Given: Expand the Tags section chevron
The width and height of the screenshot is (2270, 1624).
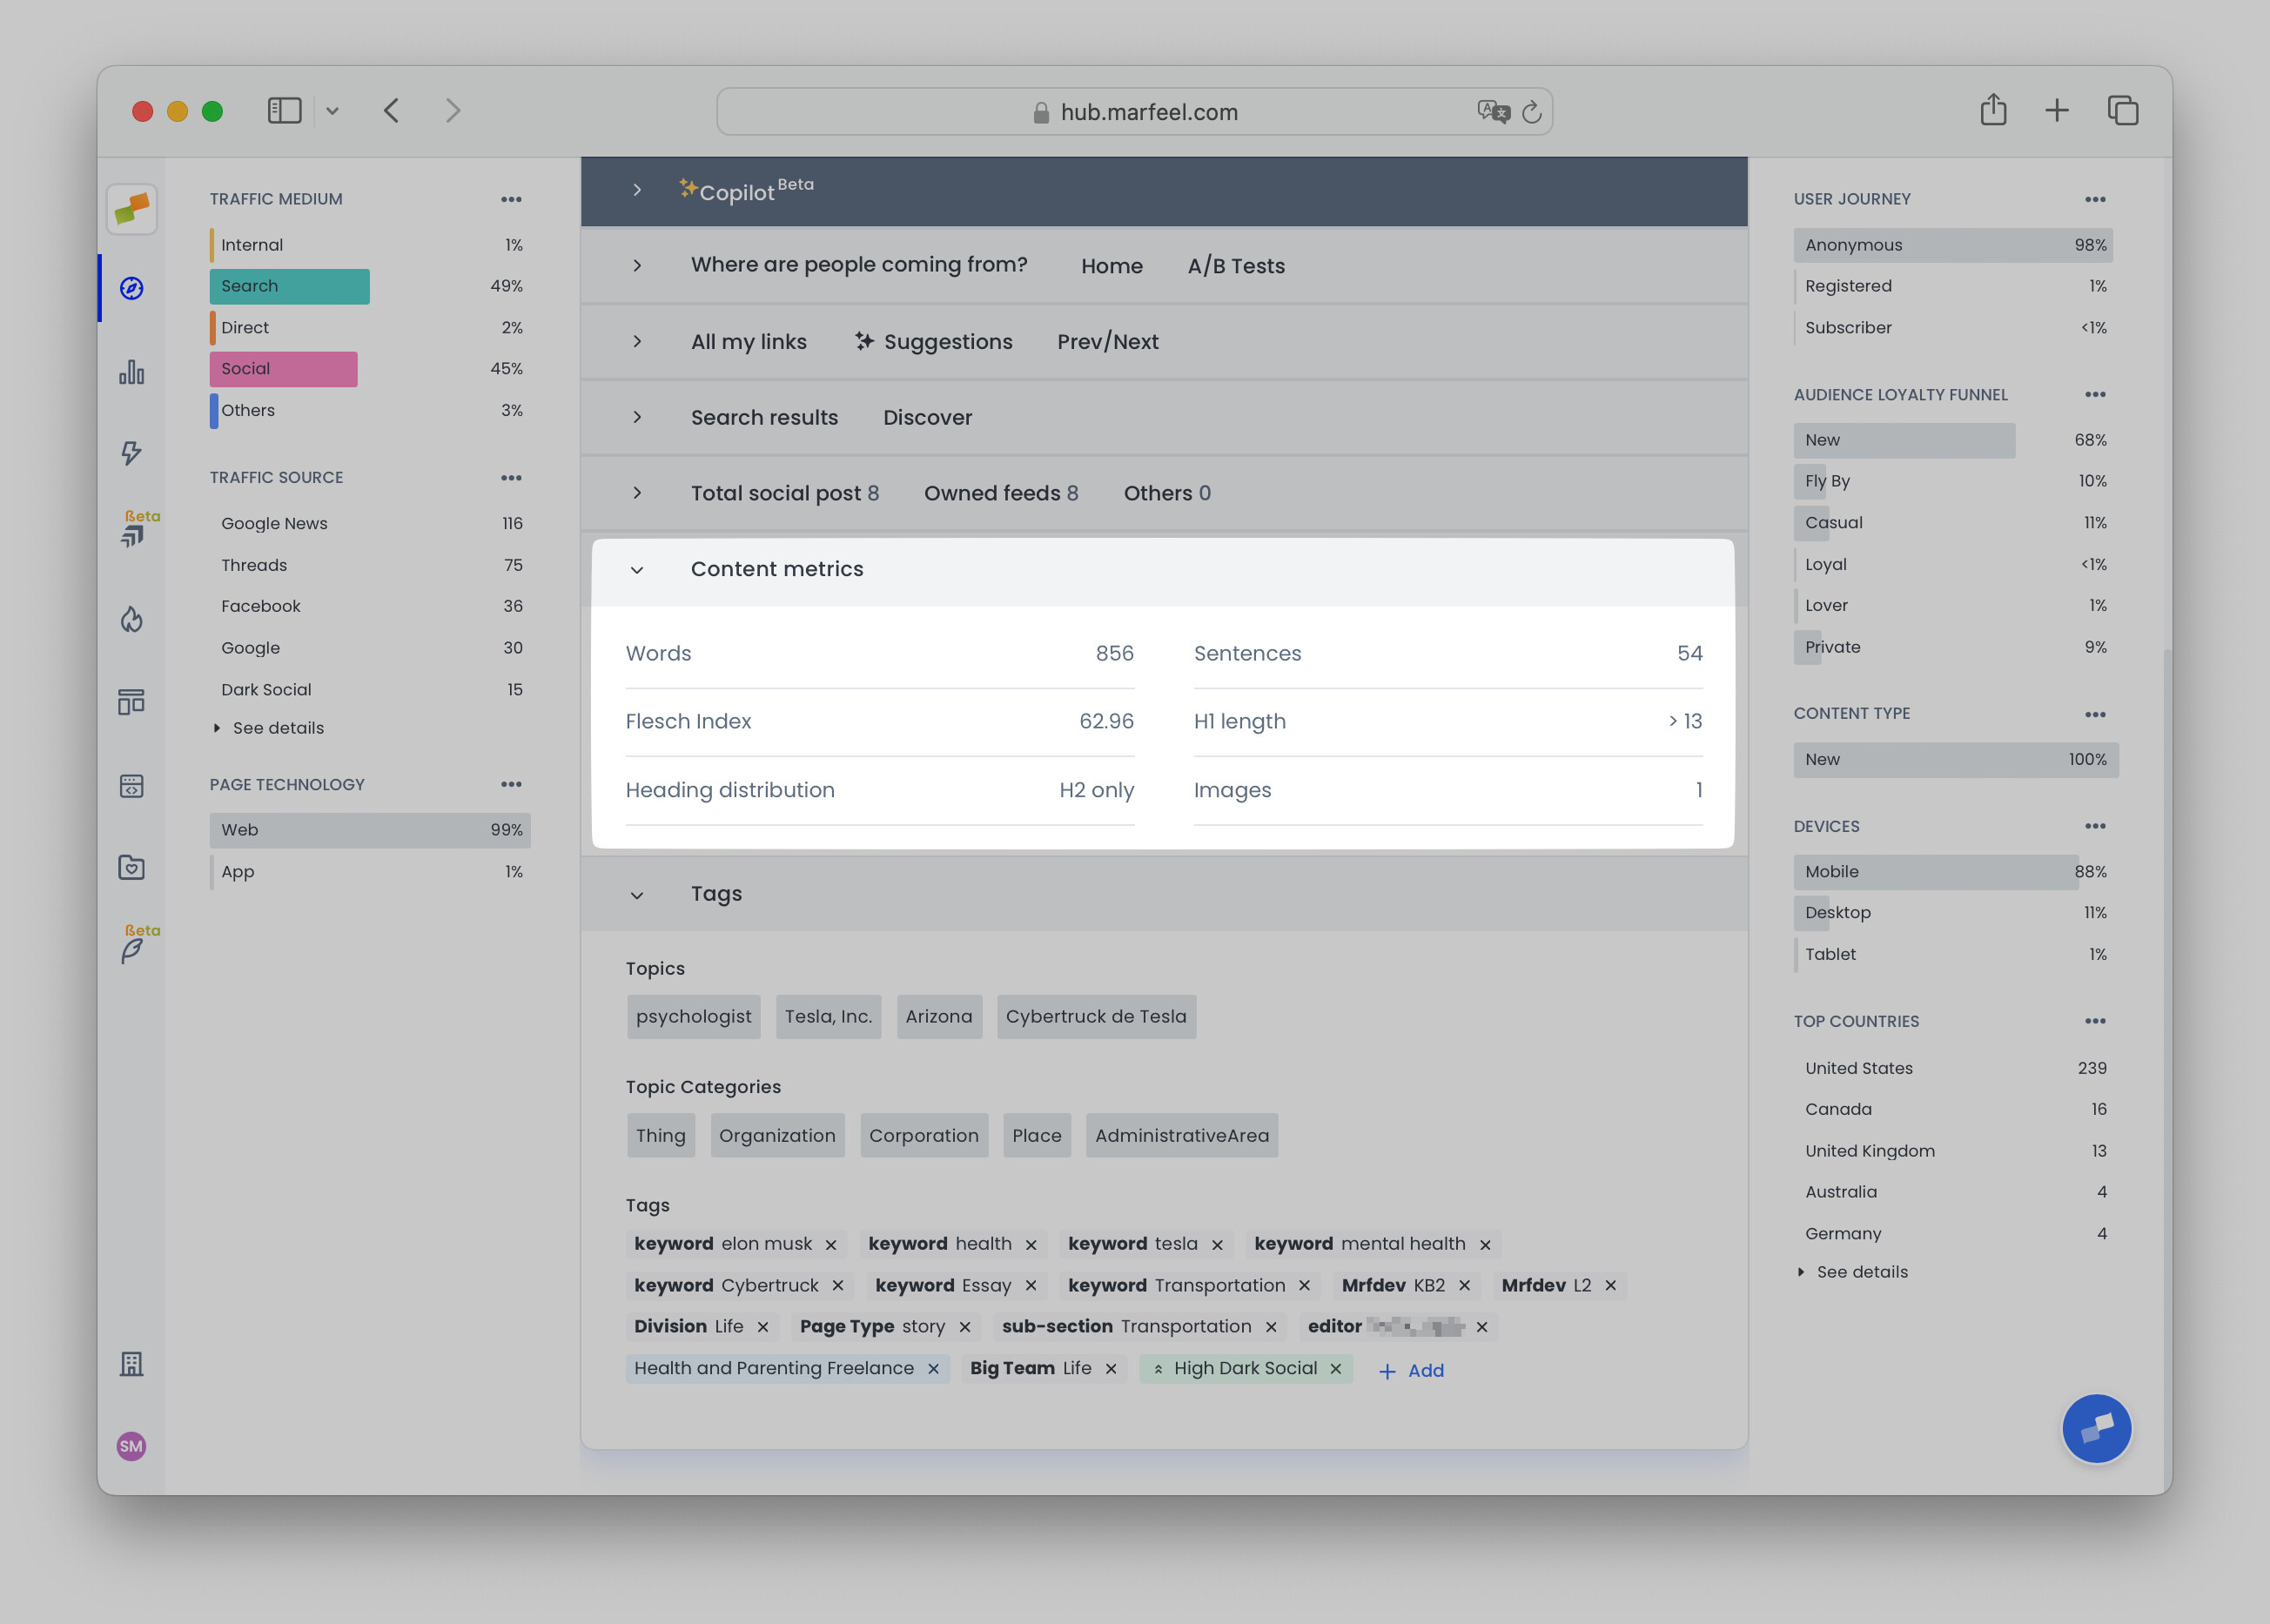Looking at the screenshot, I should (637, 894).
